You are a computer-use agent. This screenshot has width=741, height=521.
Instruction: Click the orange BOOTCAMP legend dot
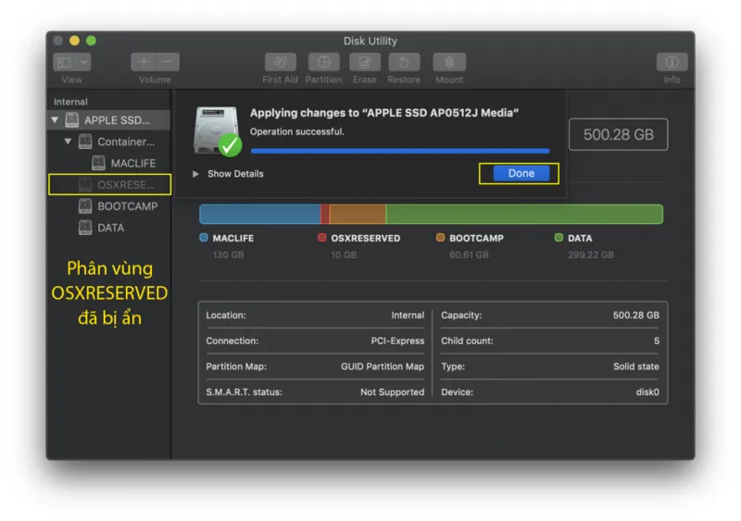coord(441,238)
